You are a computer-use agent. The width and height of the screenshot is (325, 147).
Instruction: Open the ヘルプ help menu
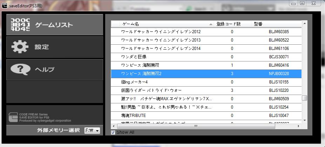point(54,69)
